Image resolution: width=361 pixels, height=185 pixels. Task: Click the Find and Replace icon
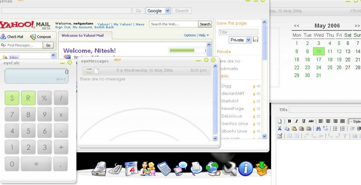coord(325,129)
